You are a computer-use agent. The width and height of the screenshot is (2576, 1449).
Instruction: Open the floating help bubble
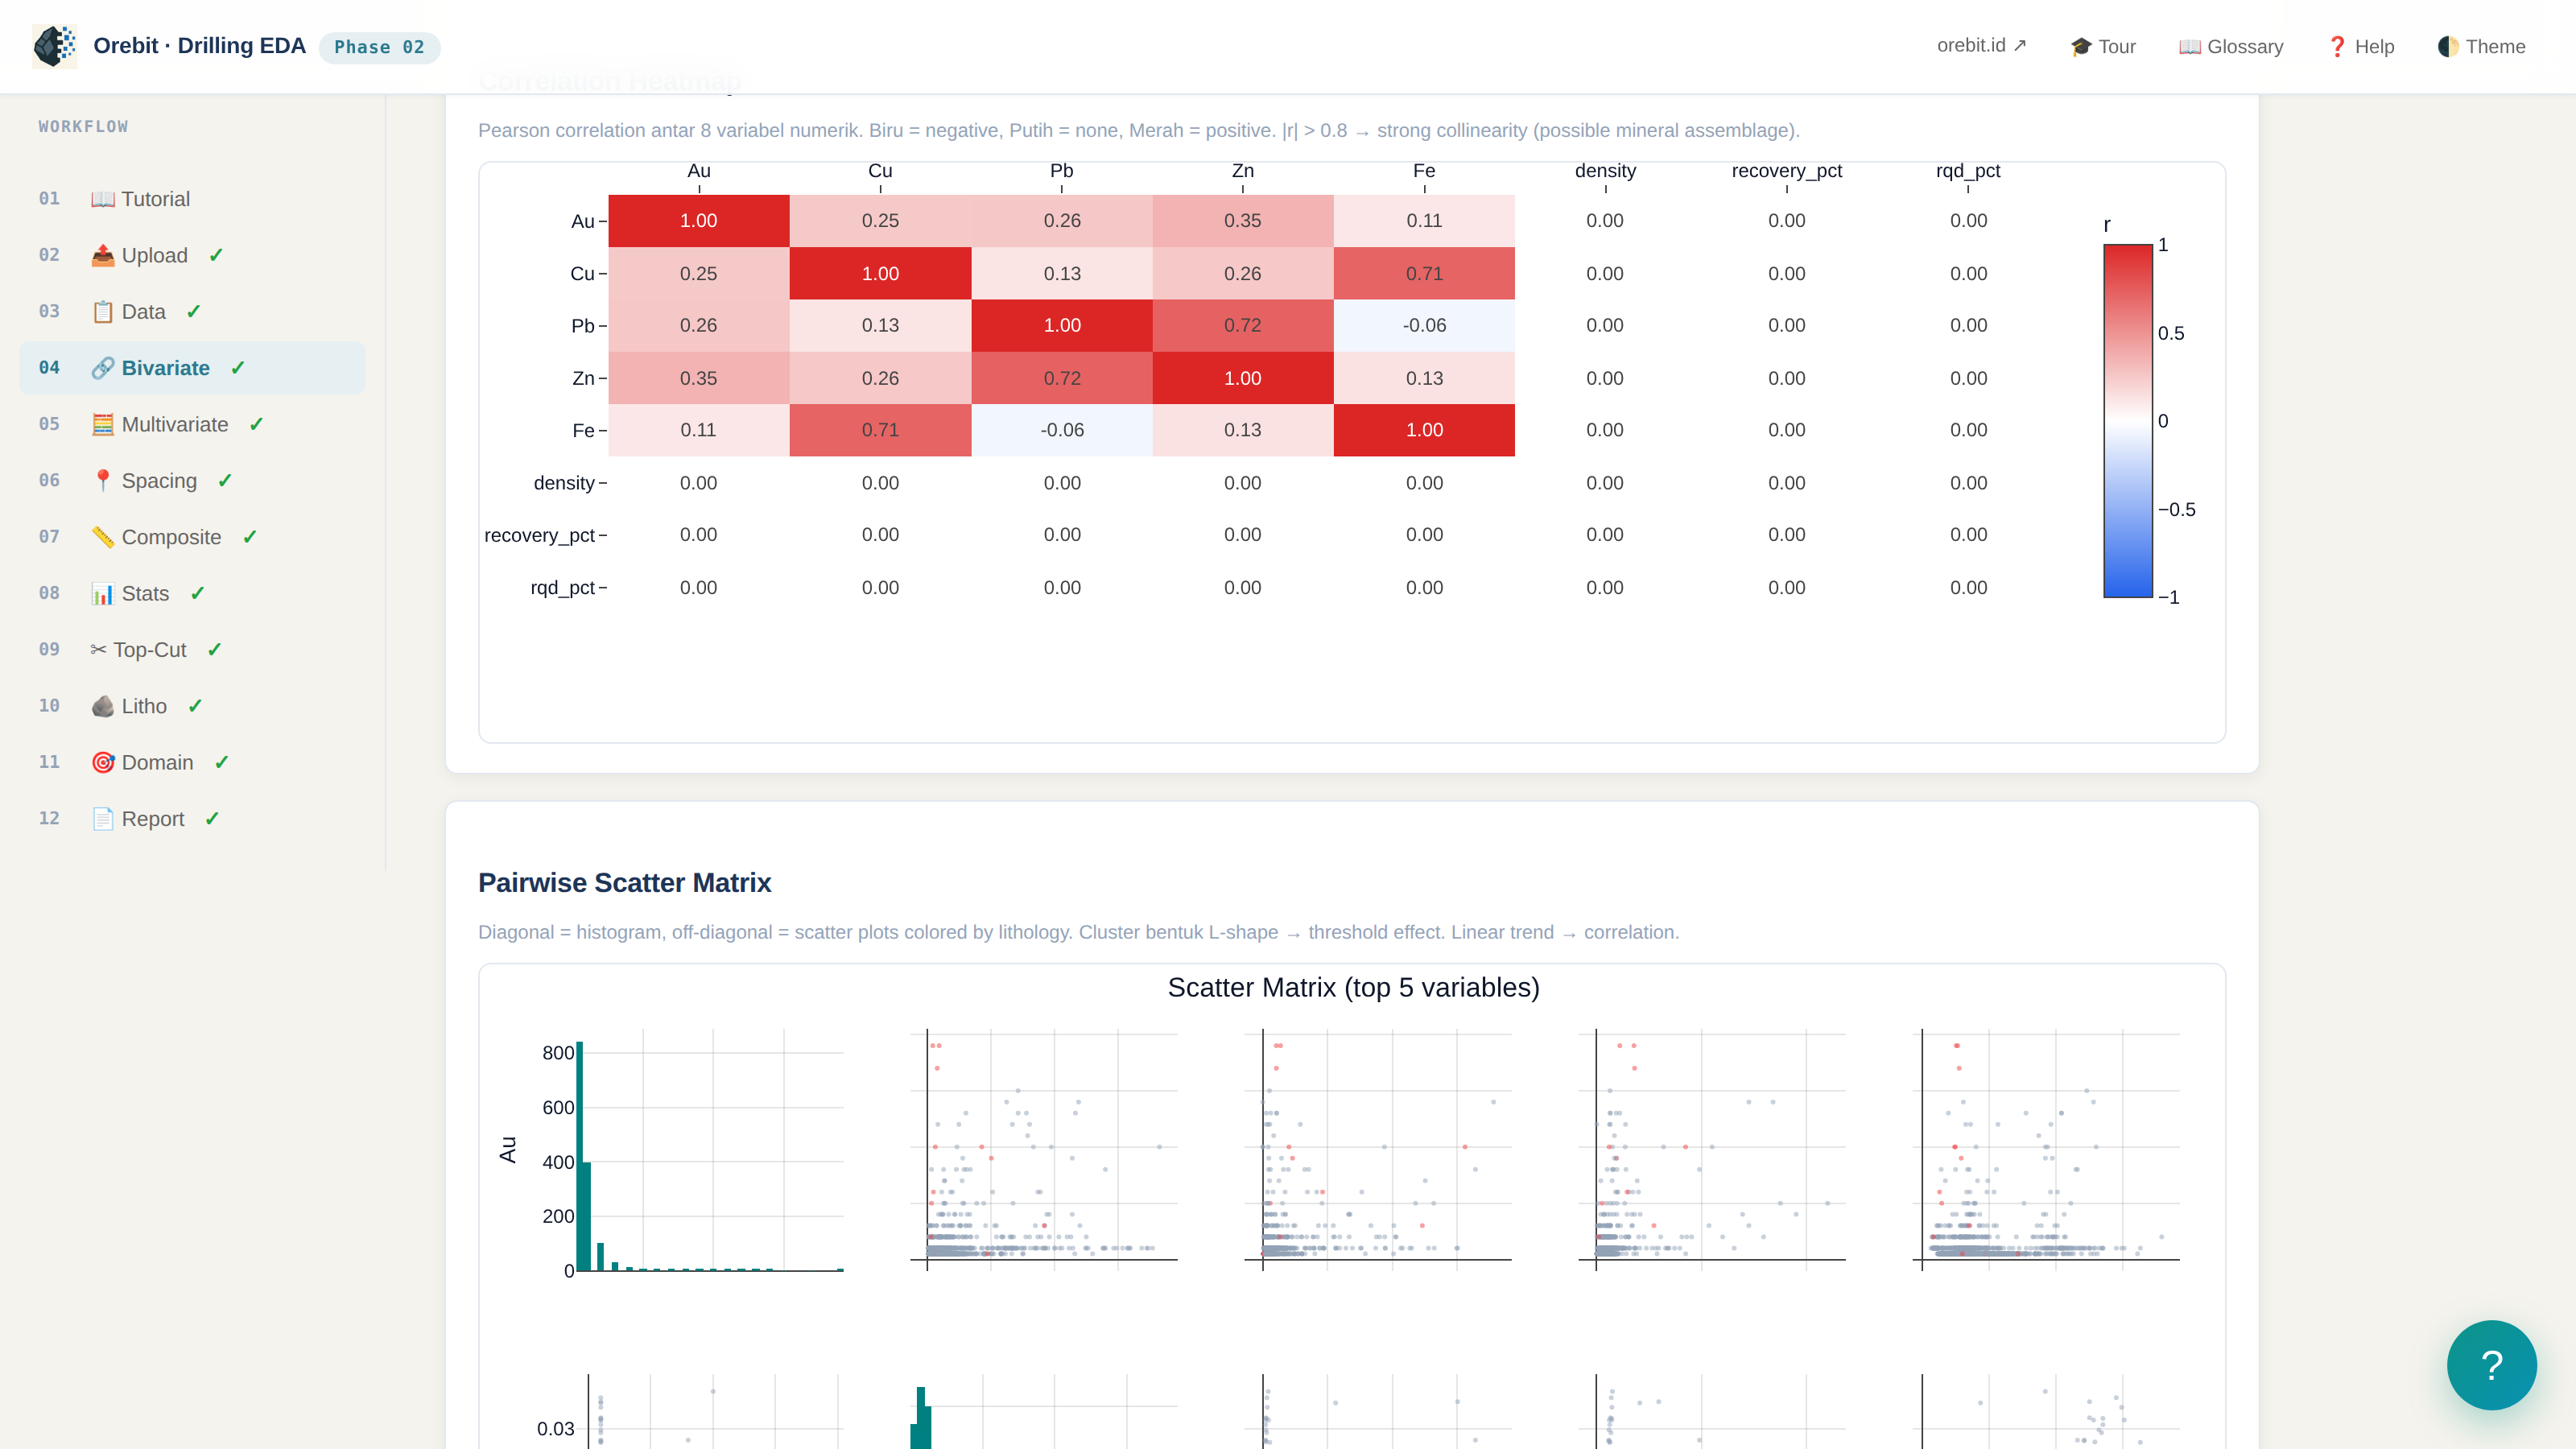tap(2491, 1365)
